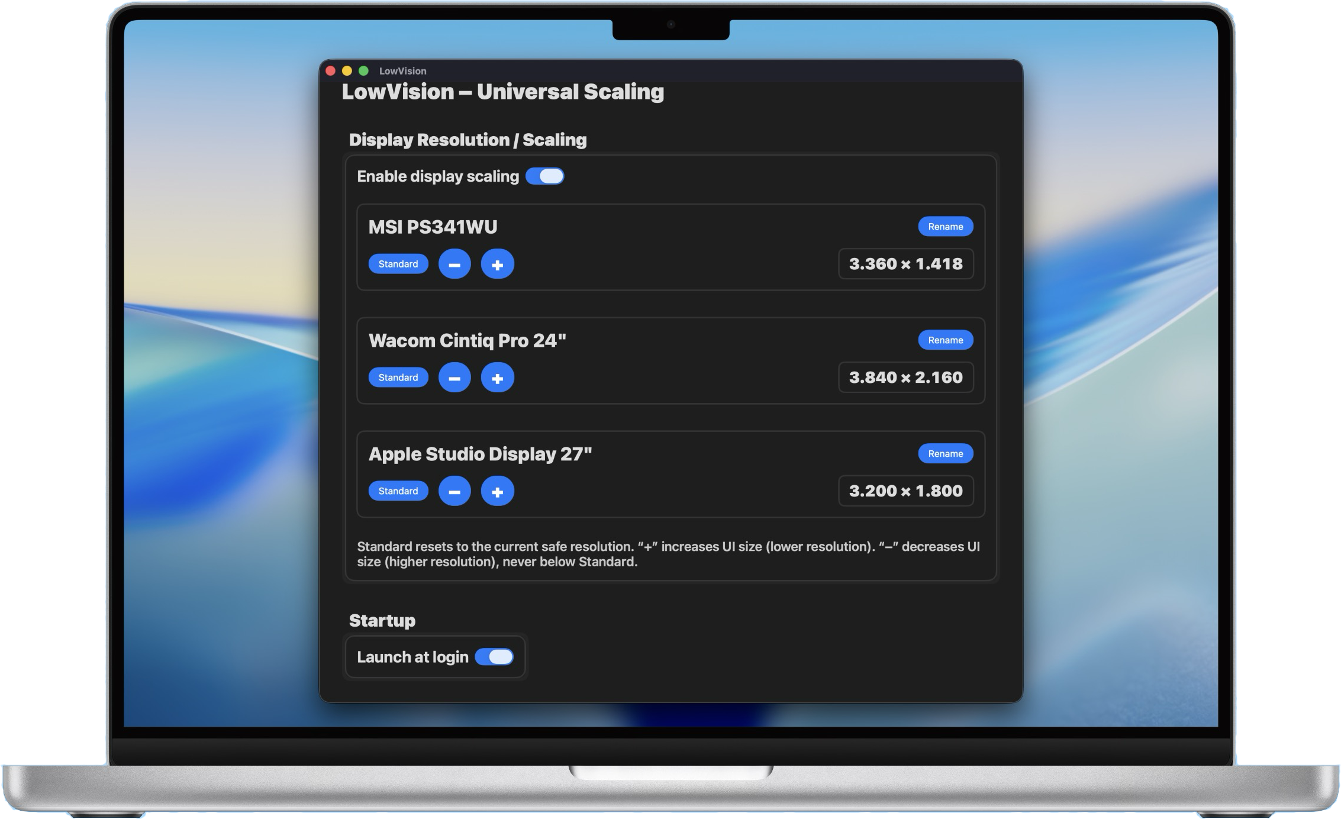The height and width of the screenshot is (819, 1341).
Task: Reset MSI PS341WU to Standard
Action: (x=398, y=264)
